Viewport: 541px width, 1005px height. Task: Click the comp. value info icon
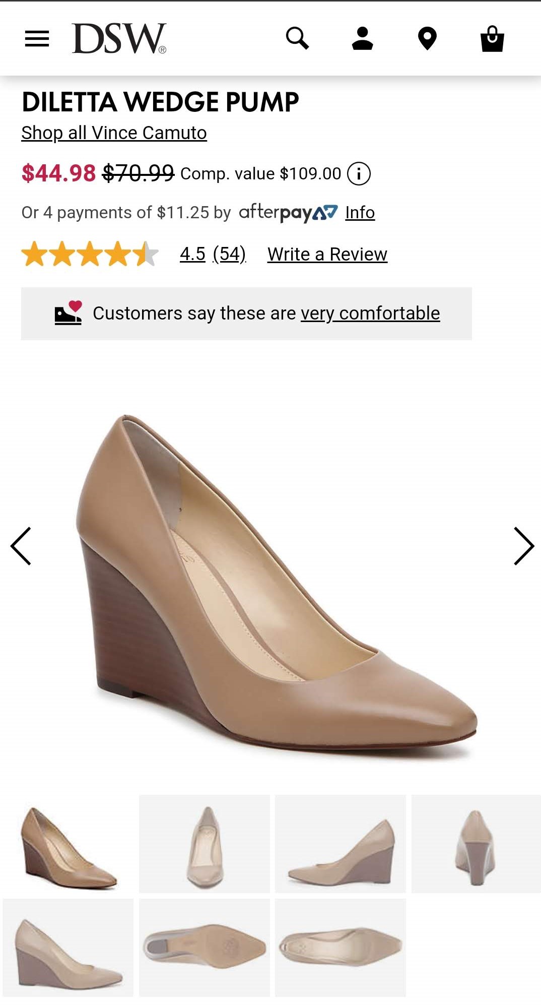(x=359, y=174)
